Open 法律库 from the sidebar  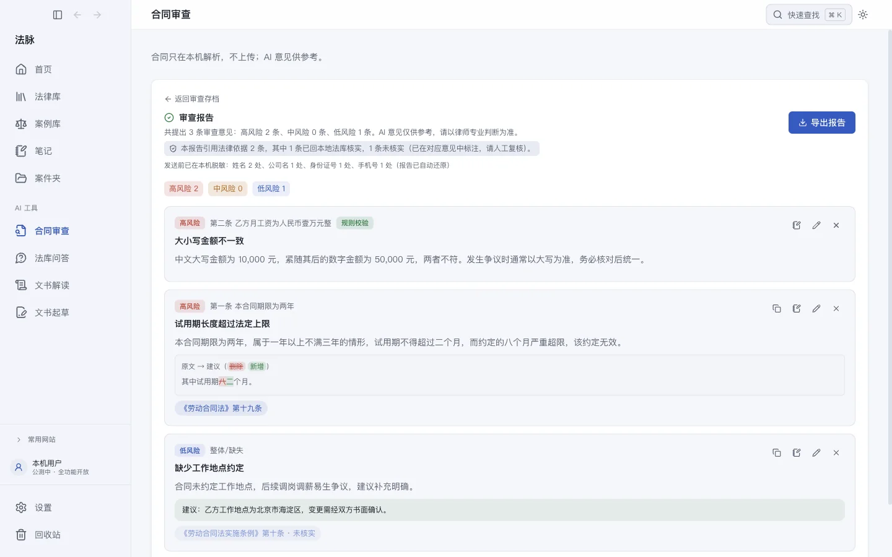[65, 97]
